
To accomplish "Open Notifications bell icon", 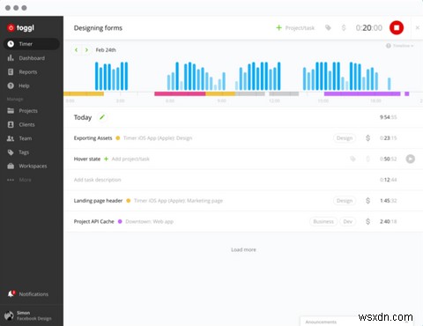I will 11,293.
